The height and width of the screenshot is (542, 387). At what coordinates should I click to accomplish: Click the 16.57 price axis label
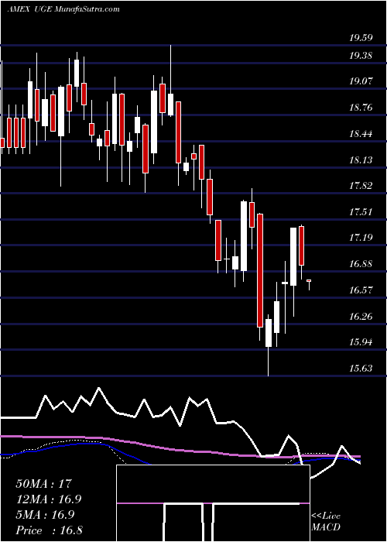pyautogui.click(x=361, y=290)
